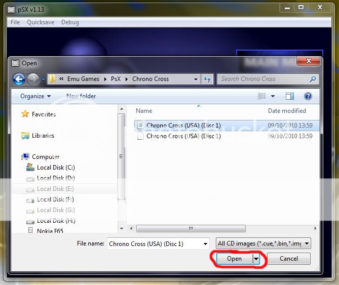Maximize the pSX v1.13 window
The width and height of the screenshot is (339, 285).
[300, 8]
